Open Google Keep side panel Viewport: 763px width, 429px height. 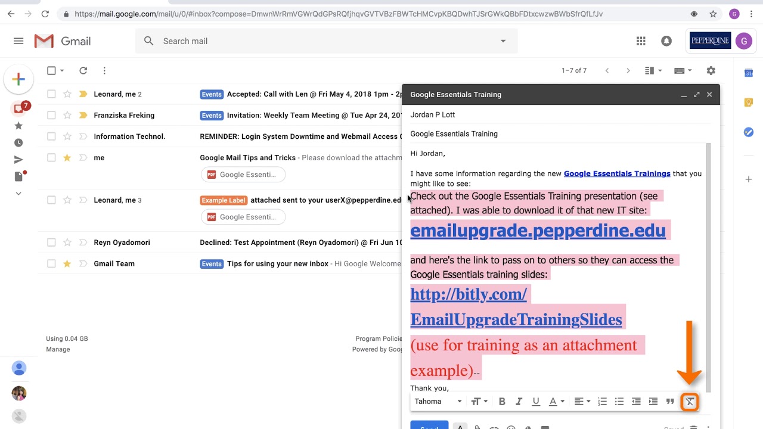point(749,102)
